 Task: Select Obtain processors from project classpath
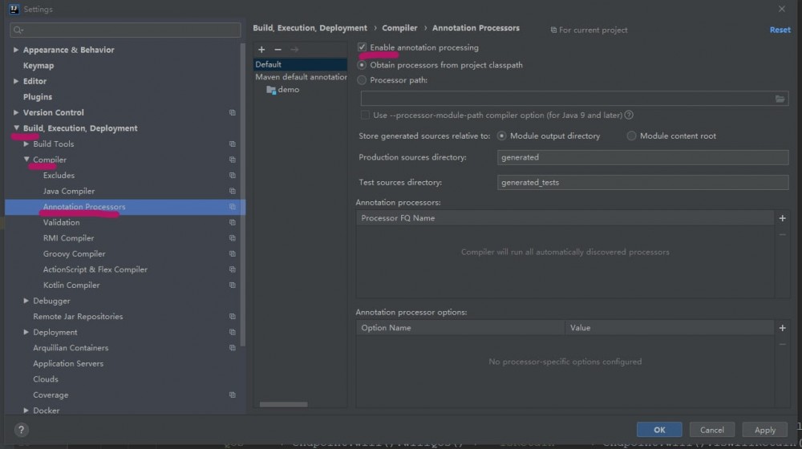363,65
